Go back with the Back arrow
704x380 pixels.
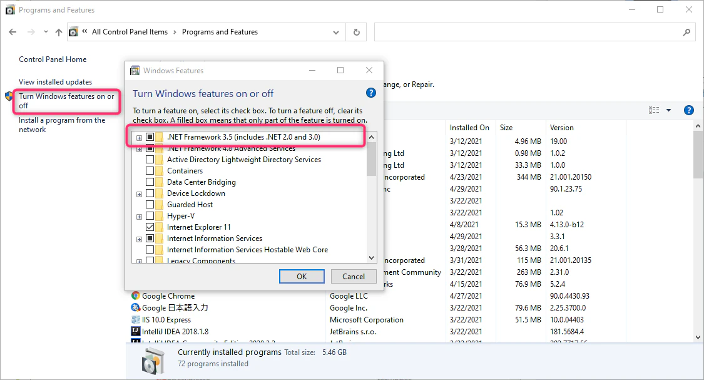(13, 32)
